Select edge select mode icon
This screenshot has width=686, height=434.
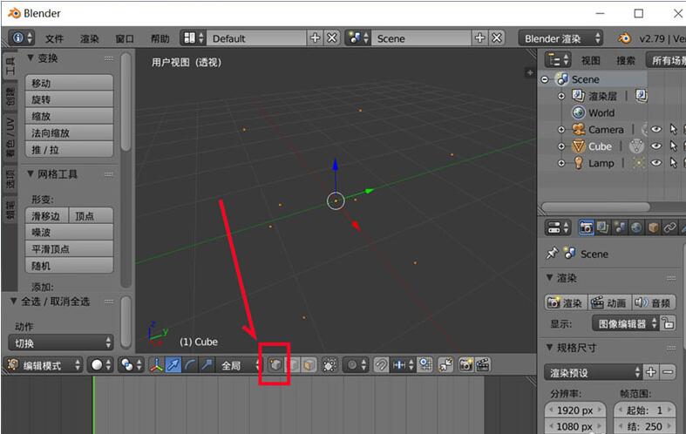(294, 364)
